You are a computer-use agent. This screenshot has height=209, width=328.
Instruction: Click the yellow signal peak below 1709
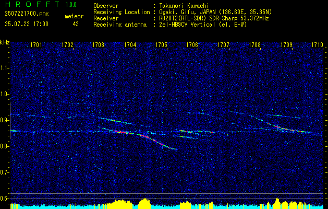277,203
